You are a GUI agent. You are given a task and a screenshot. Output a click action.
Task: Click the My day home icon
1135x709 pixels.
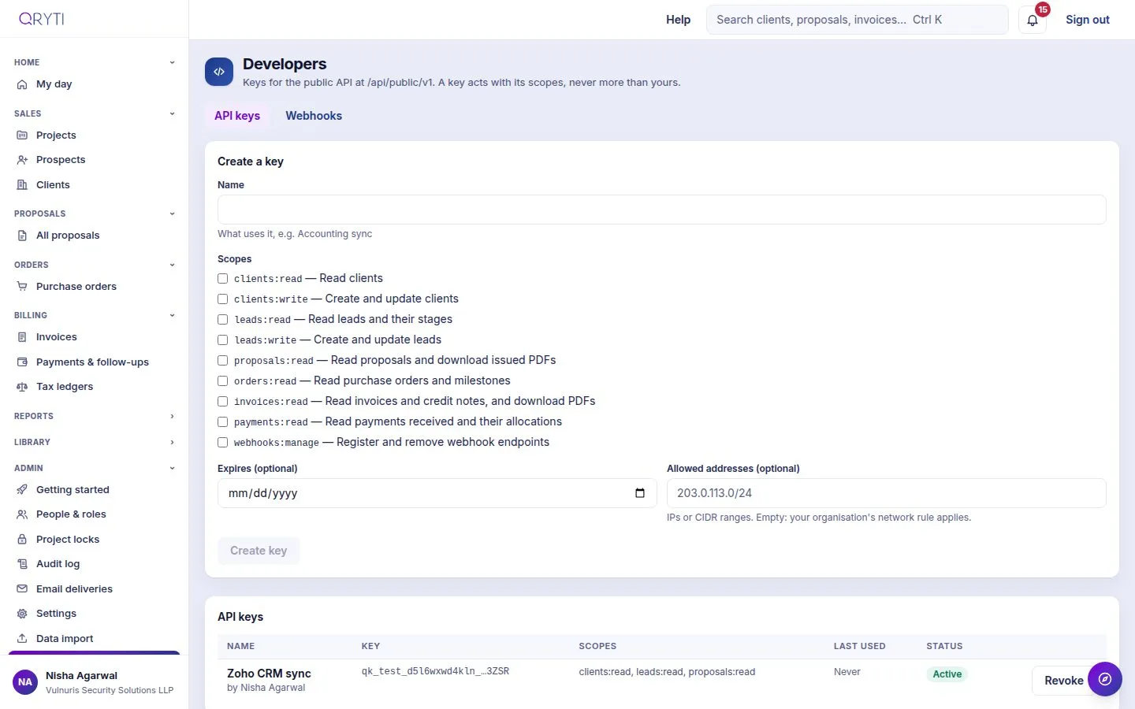(x=22, y=84)
